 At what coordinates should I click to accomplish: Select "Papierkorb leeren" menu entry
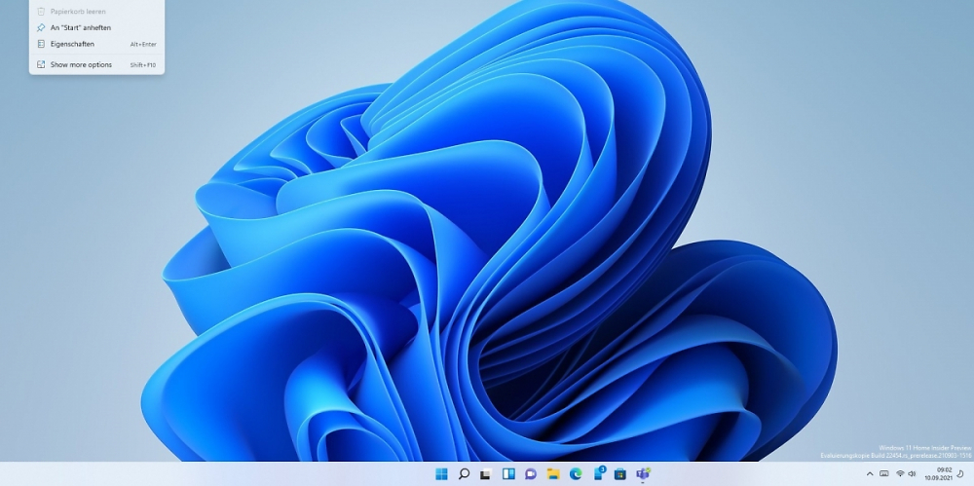[x=96, y=11]
